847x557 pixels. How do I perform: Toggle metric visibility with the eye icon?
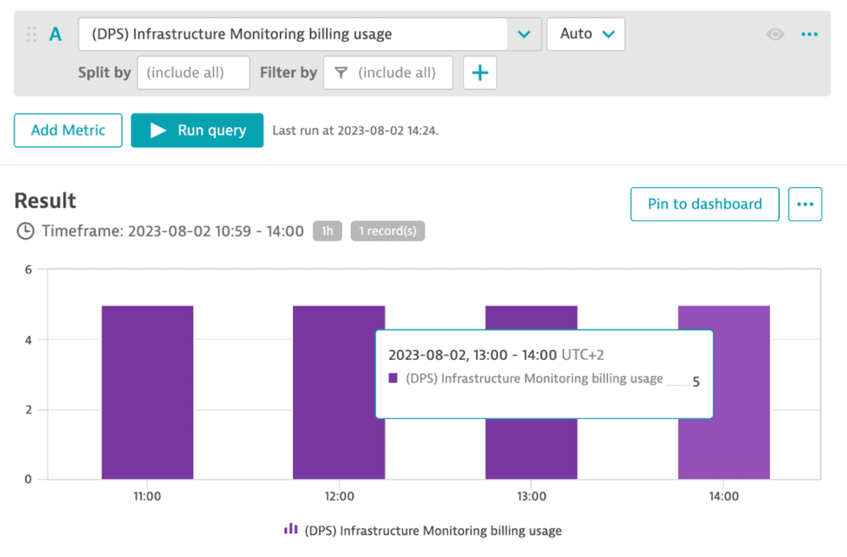[775, 34]
